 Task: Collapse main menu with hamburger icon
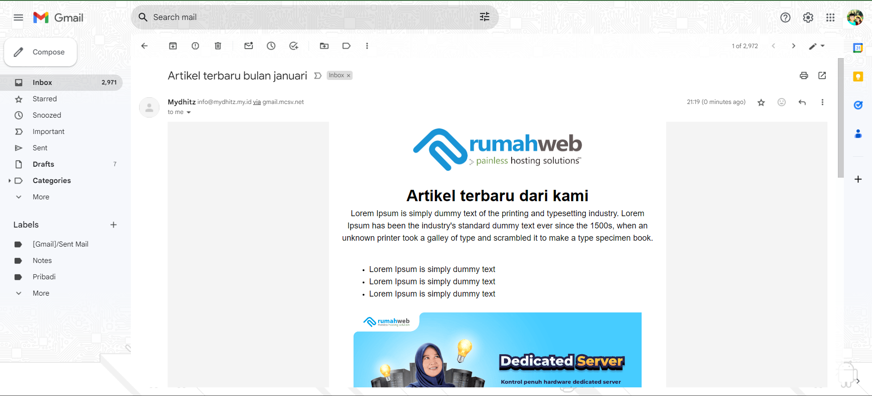pyautogui.click(x=18, y=18)
